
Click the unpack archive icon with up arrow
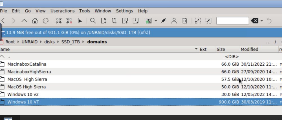125,21
